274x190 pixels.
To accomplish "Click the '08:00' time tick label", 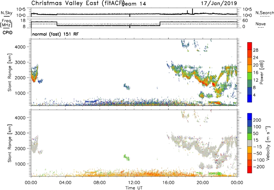I will click(x=100, y=183).
